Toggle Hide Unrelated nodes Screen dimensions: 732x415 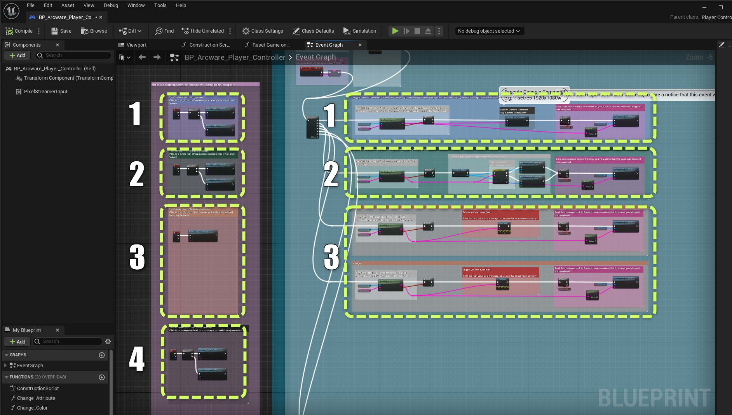pos(203,31)
